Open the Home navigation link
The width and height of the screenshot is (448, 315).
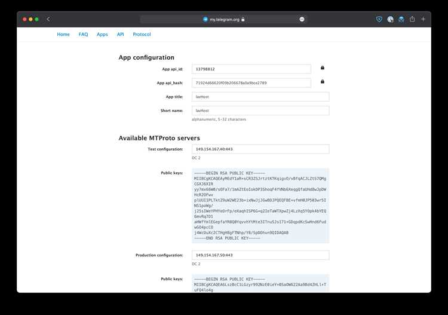63,34
